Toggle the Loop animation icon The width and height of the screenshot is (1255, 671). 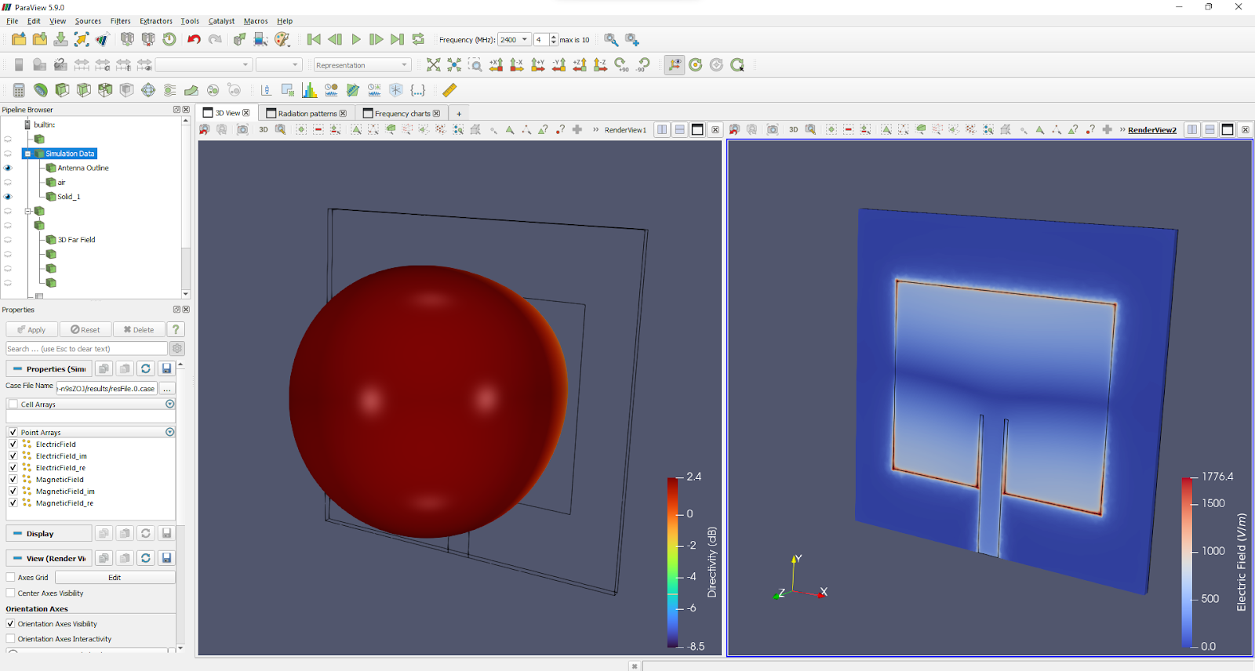tap(419, 39)
